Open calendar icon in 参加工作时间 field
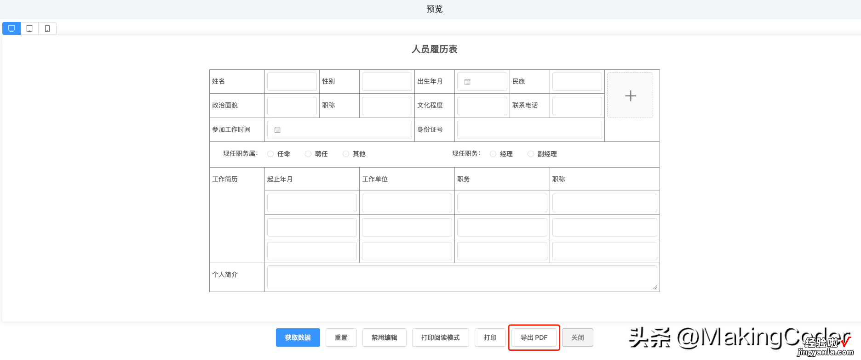The image size is (861, 360). (x=277, y=130)
